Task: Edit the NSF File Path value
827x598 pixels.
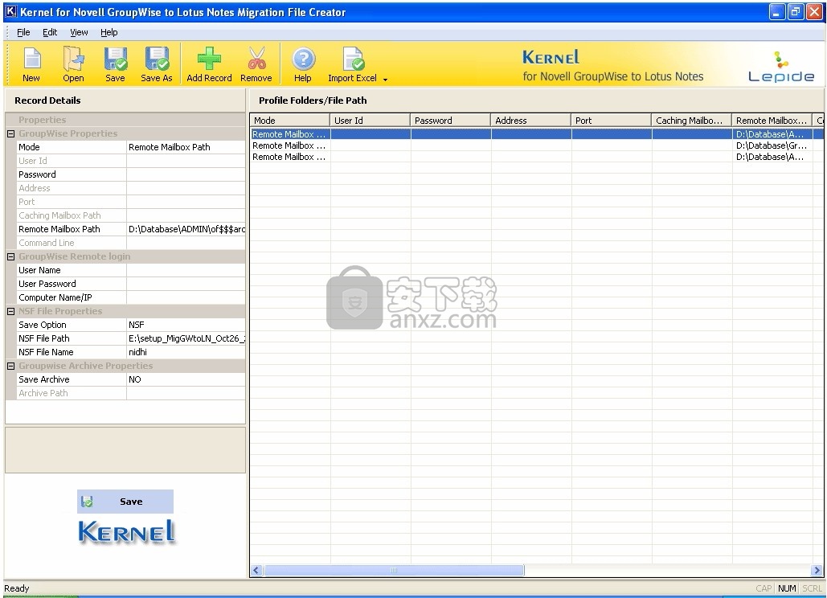Action: click(186, 338)
